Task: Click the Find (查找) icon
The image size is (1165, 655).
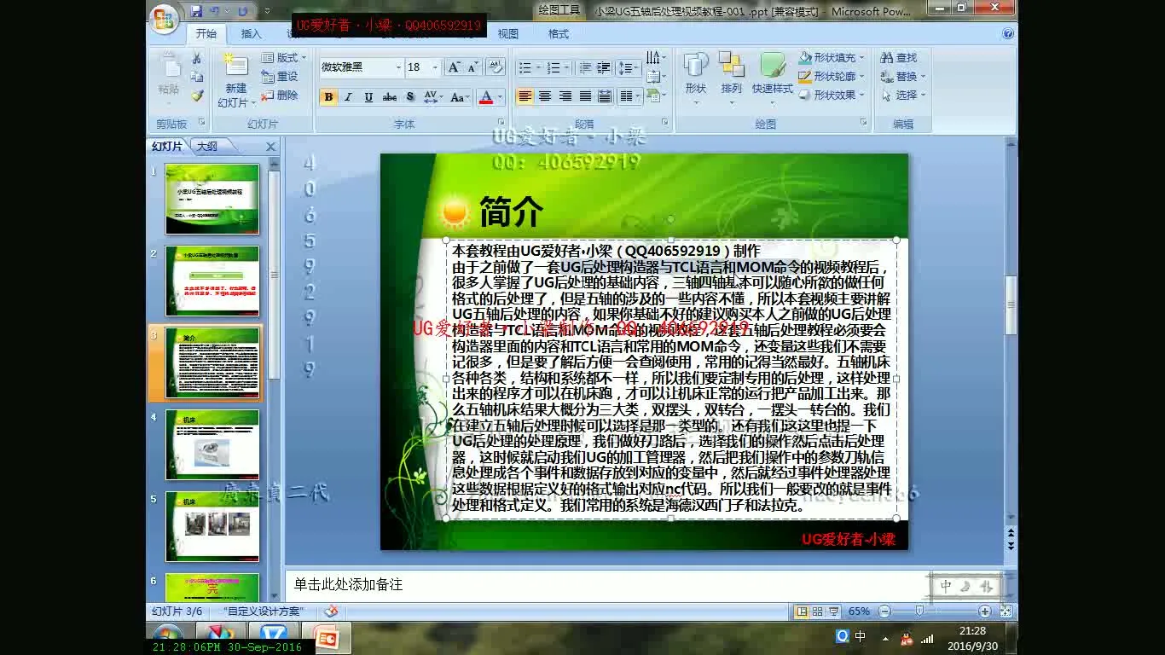Action: [900, 57]
